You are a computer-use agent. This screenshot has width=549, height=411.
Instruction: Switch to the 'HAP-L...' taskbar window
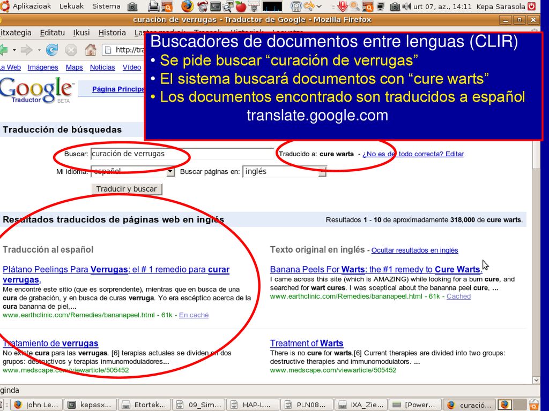pos(253,405)
